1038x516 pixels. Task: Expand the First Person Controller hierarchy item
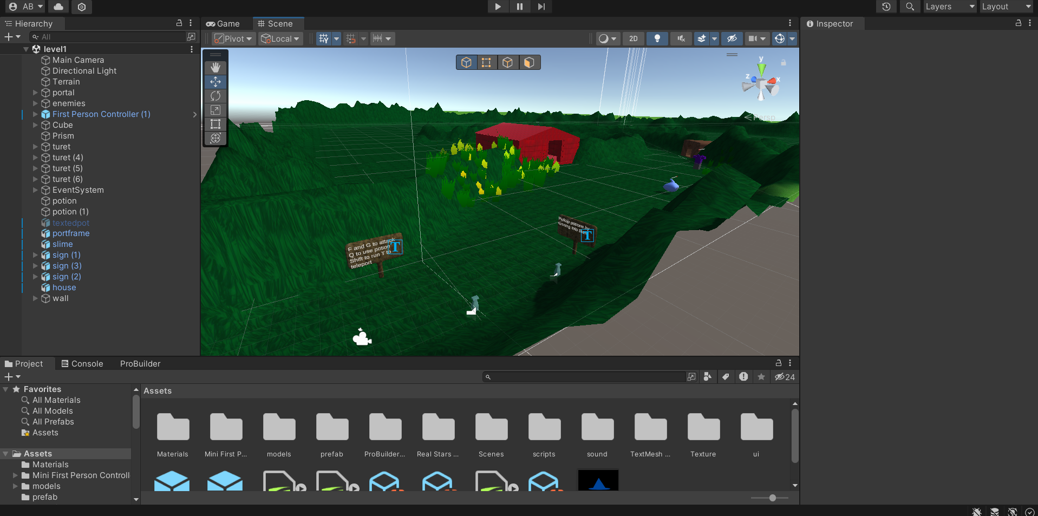[34, 114]
